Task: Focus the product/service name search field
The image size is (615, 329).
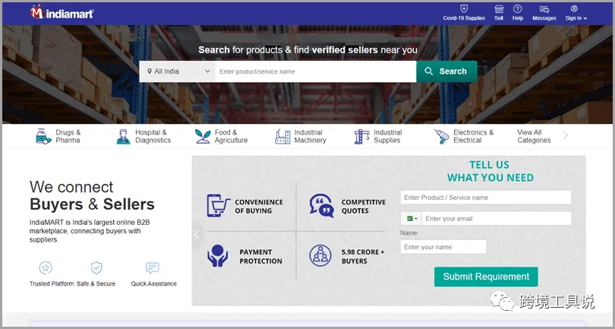Action: coord(316,71)
